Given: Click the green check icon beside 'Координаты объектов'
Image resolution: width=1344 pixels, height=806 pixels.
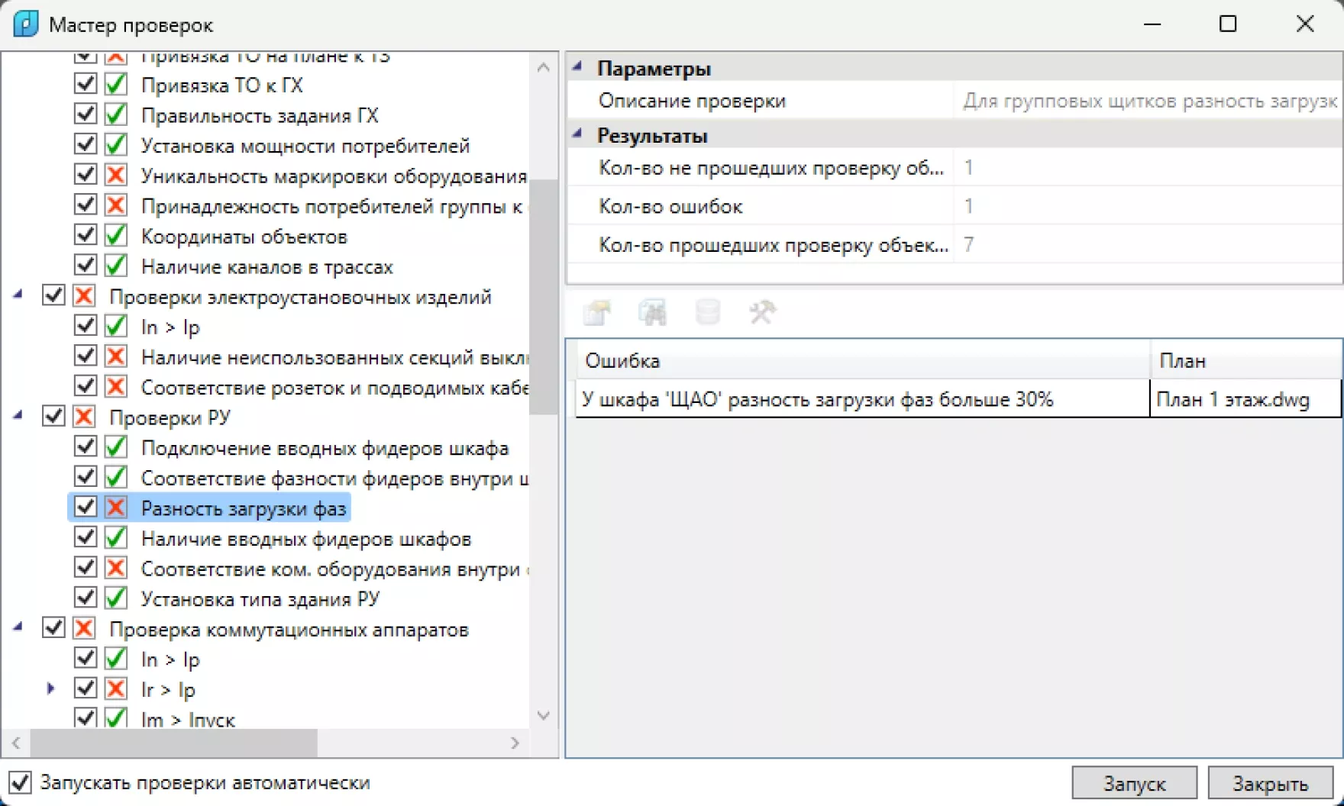Looking at the screenshot, I should pyautogui.click(x=115, y=235).
